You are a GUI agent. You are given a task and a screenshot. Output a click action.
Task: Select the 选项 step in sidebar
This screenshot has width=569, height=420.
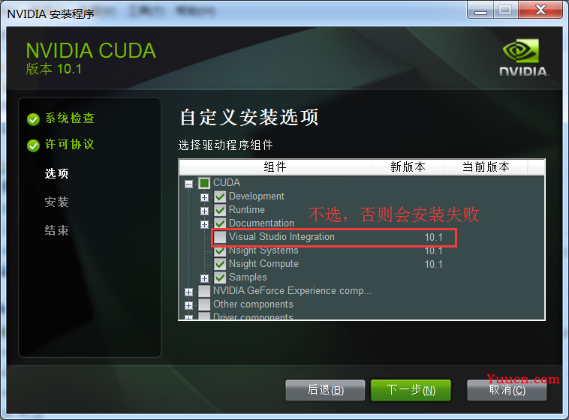(x=56, y=173)
